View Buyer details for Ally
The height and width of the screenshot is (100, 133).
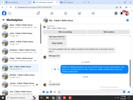57,43
